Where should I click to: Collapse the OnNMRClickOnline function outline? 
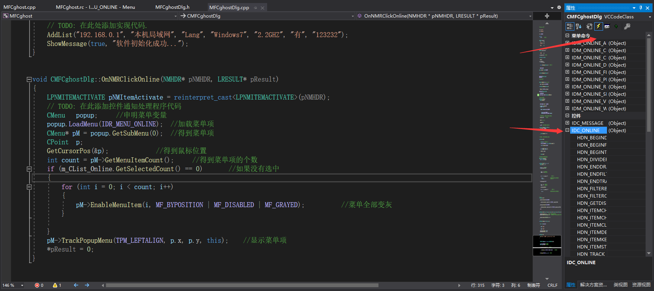click(x=29, y=80)
